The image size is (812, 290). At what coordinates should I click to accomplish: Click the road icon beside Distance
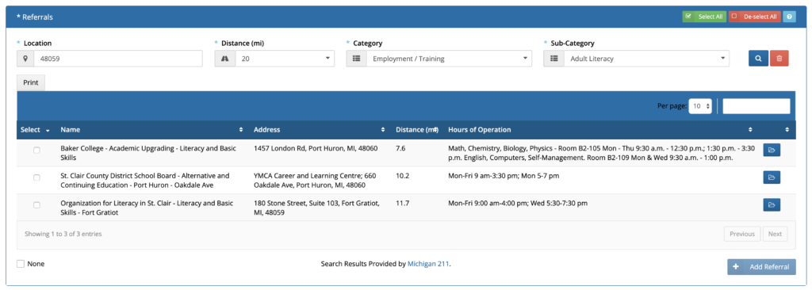(x=224, y=59)
